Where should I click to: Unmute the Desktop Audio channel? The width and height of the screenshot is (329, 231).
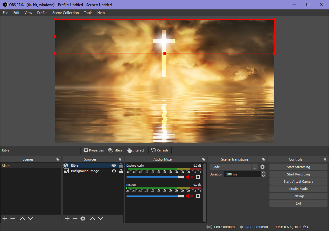coord(189,177)
